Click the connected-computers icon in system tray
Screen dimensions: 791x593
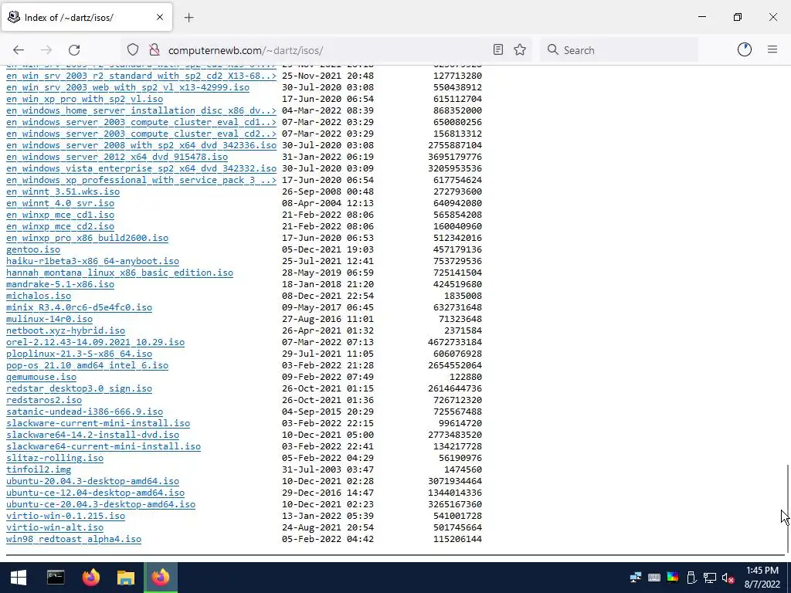(x=635, y=578)
